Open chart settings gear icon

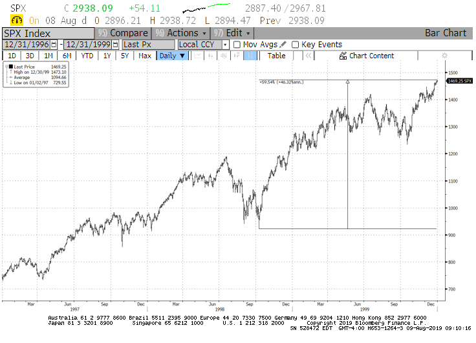pos(444,56)
